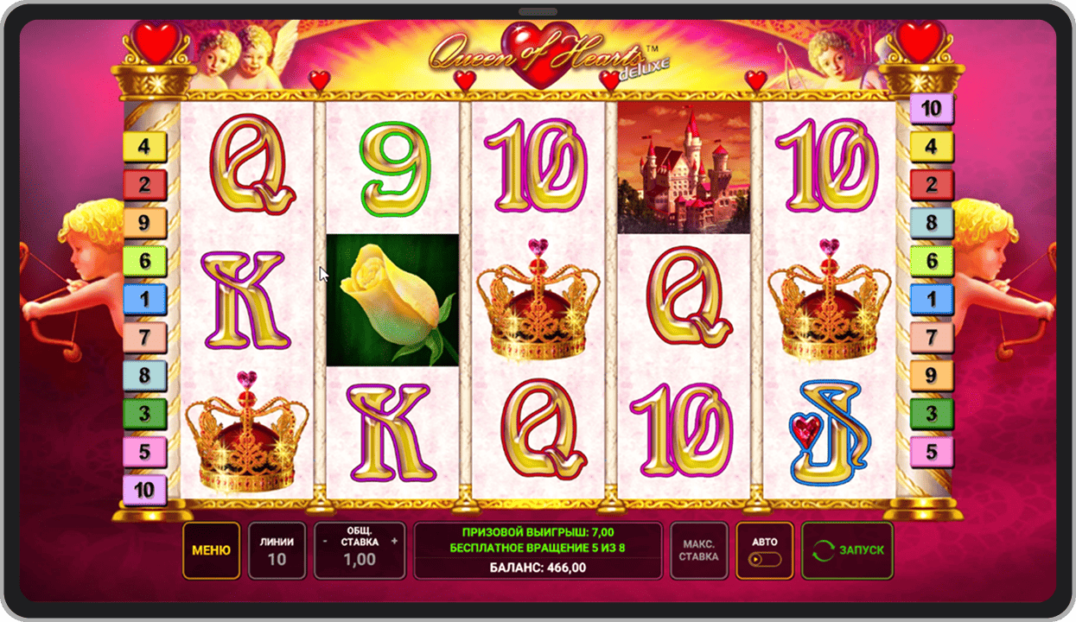The image size is (1076, 622).
Task: Click the crown symbol on the middle reel
Action: (x=538, y=300)
